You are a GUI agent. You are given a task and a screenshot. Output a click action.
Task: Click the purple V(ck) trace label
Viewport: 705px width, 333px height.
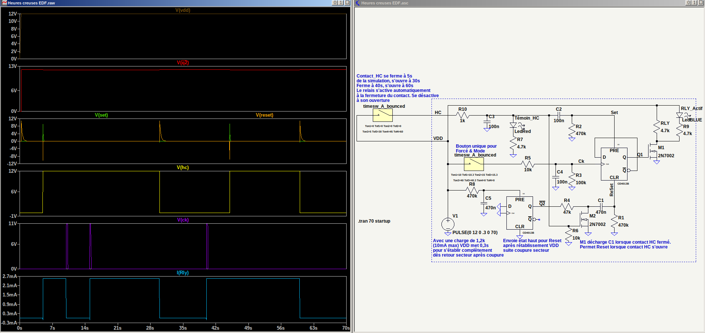[183, 220]
